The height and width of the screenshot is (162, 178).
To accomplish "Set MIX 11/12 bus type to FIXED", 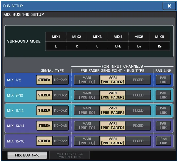I will click(x=138, y=110).
